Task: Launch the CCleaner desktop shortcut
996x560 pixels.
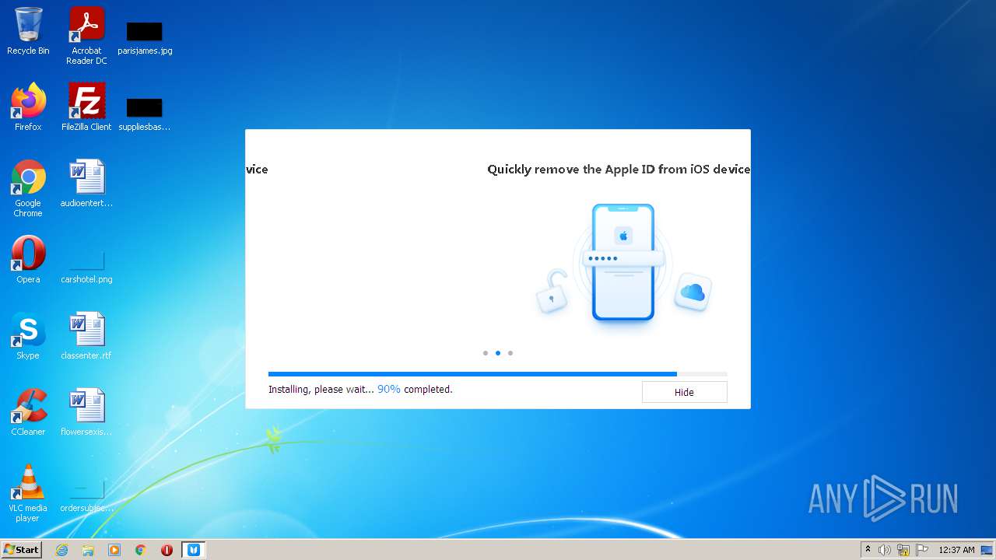Action: [x=28, y=412]
